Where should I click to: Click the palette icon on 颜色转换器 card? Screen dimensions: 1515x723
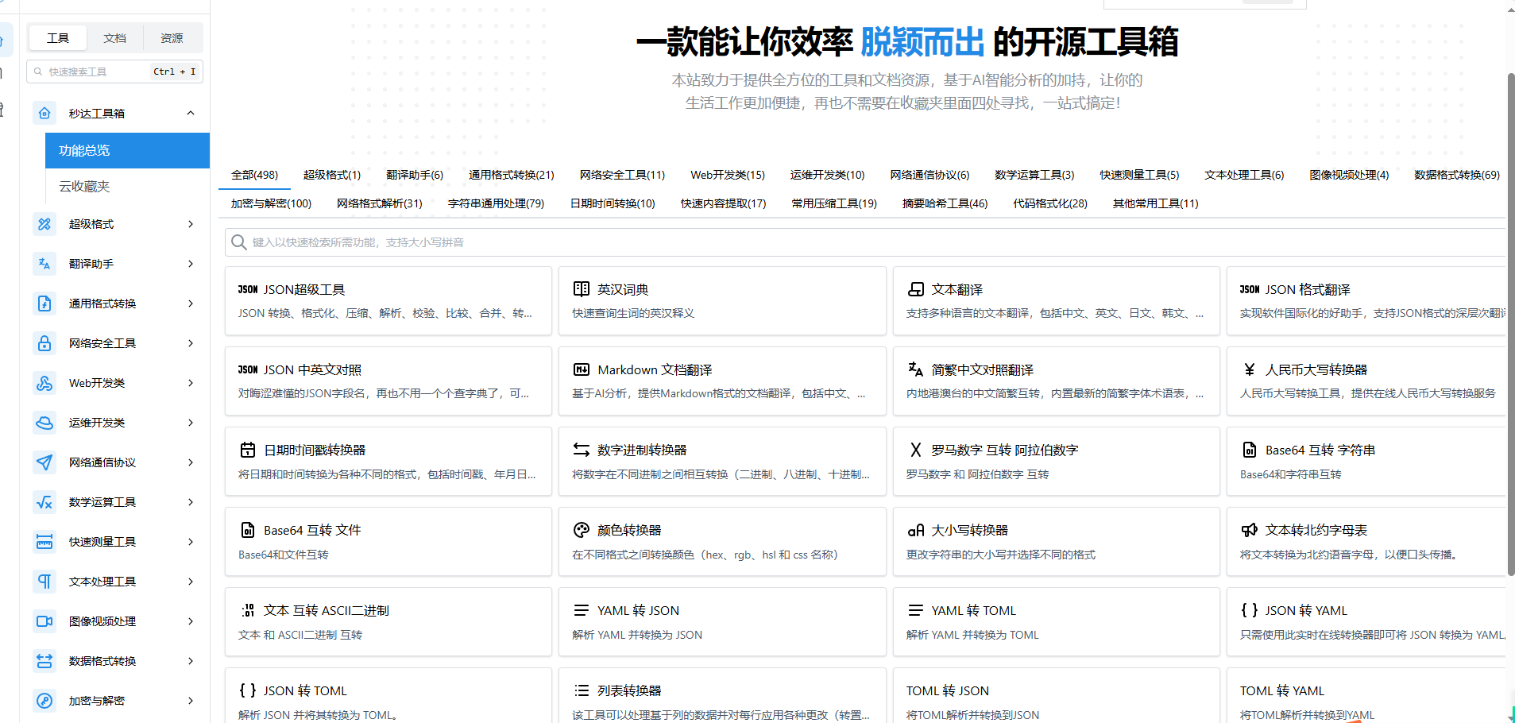(582, 530)
